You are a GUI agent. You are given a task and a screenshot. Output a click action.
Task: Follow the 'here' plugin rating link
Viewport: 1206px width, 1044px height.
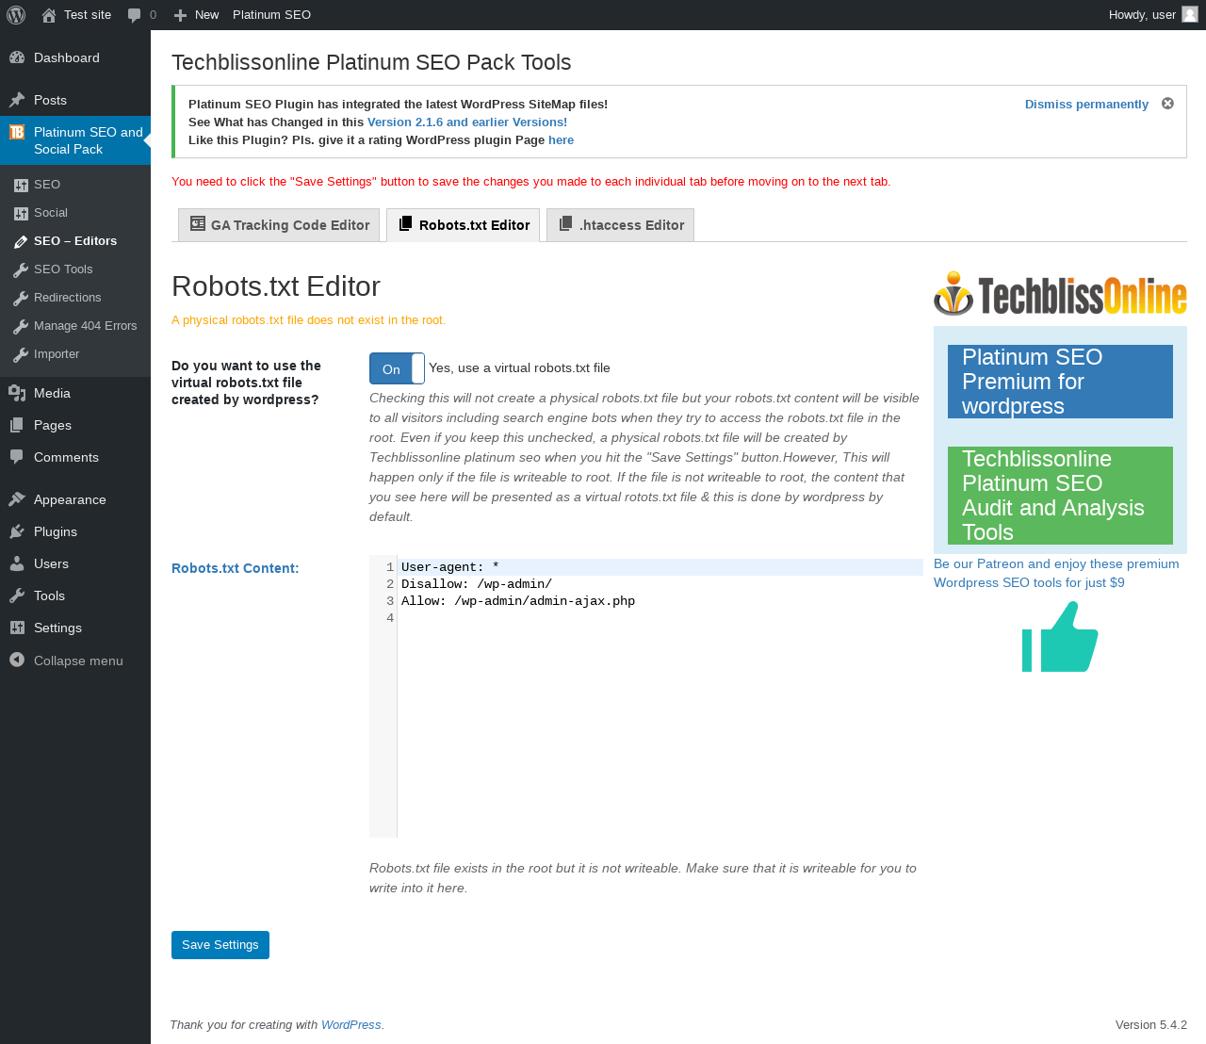click(x=561, y=140)
